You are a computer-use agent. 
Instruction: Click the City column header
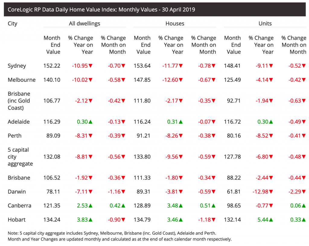(13, 24)
